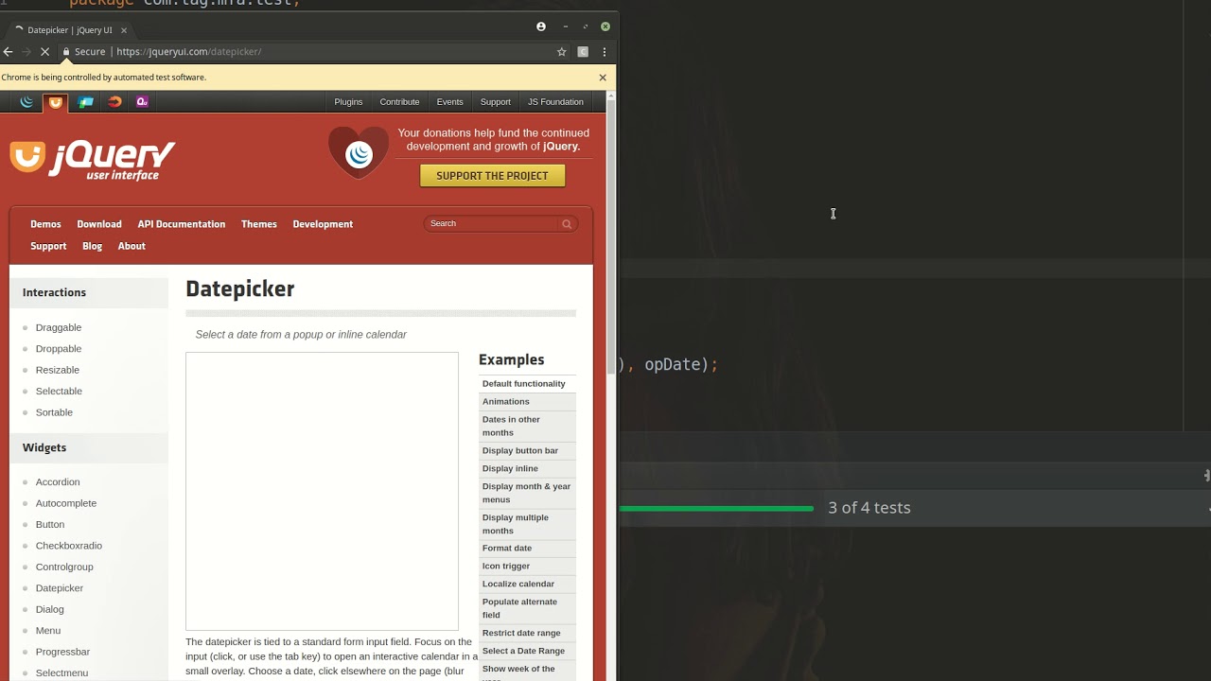This screenshot has width=1211, height=681.
Task: Click the search magnifier icon
Action: pyautogui.click(x=567, y=224)
